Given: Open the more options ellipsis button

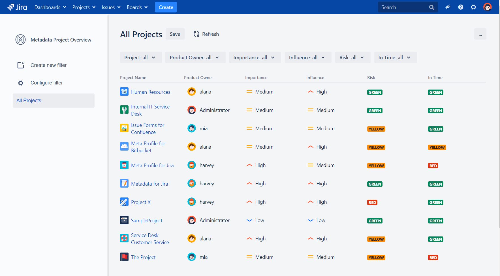Looking at the screenshot, I should [480, 34].
